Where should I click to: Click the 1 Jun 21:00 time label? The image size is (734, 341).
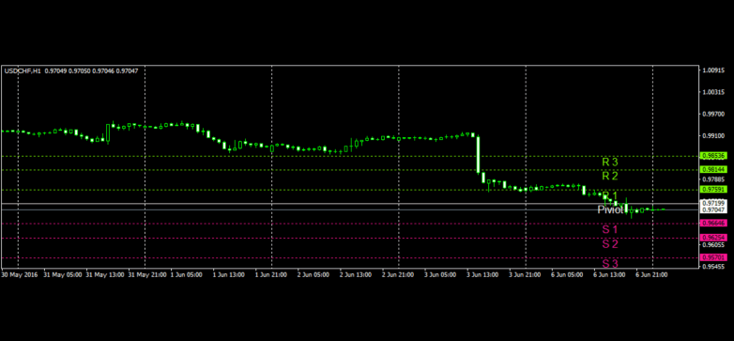point(271,275)
